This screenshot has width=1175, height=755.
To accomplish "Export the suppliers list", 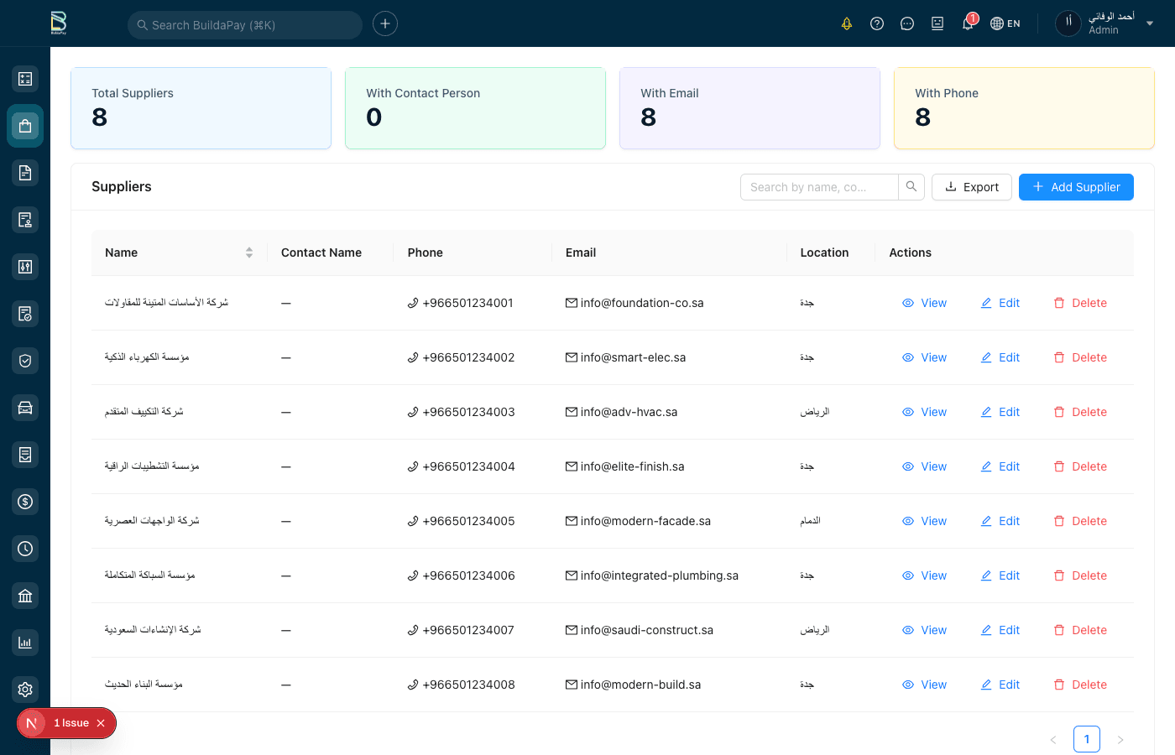I will pos(972,187).
